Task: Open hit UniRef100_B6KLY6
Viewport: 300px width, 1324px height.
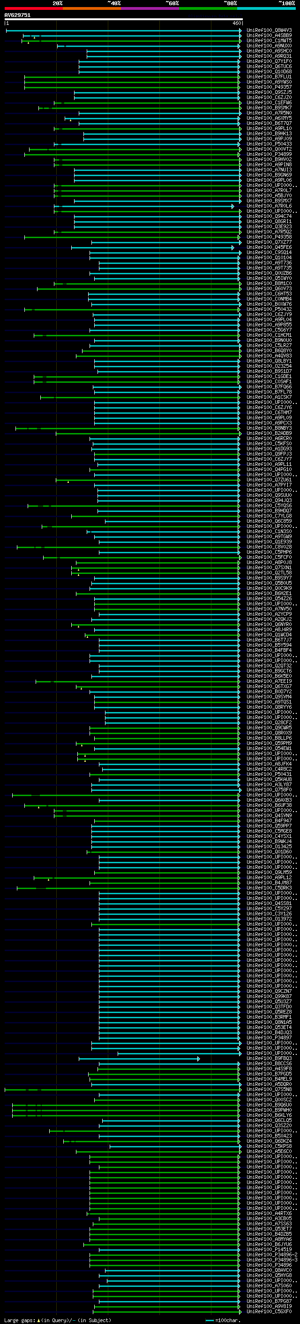Action: (x=269, y=1115)
